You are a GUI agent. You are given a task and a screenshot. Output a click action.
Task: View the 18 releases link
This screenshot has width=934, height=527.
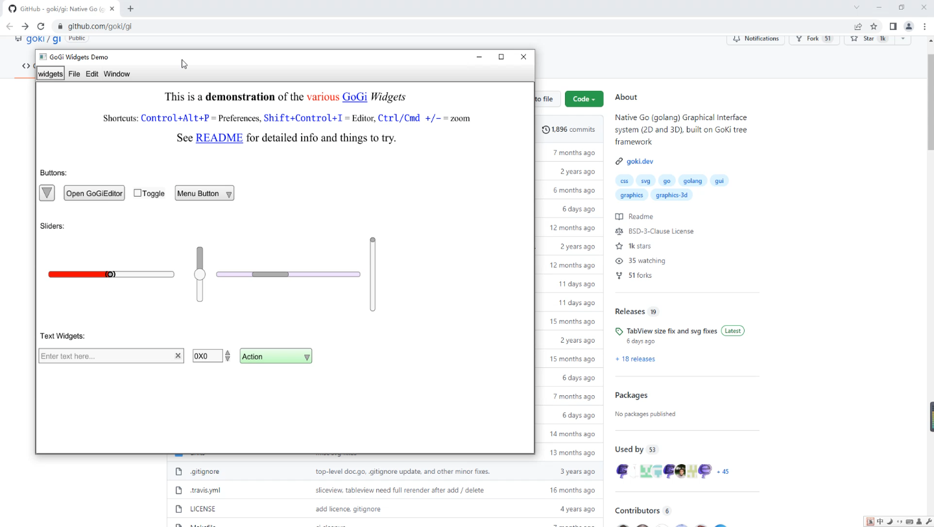635,359
